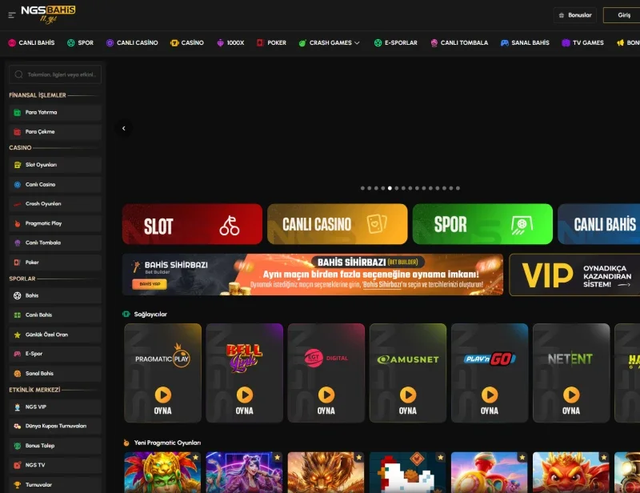The height and width of the screenshot is (493, 640).
Task: Click the Para Çekme icon
Action: click(x=17, y=131)
